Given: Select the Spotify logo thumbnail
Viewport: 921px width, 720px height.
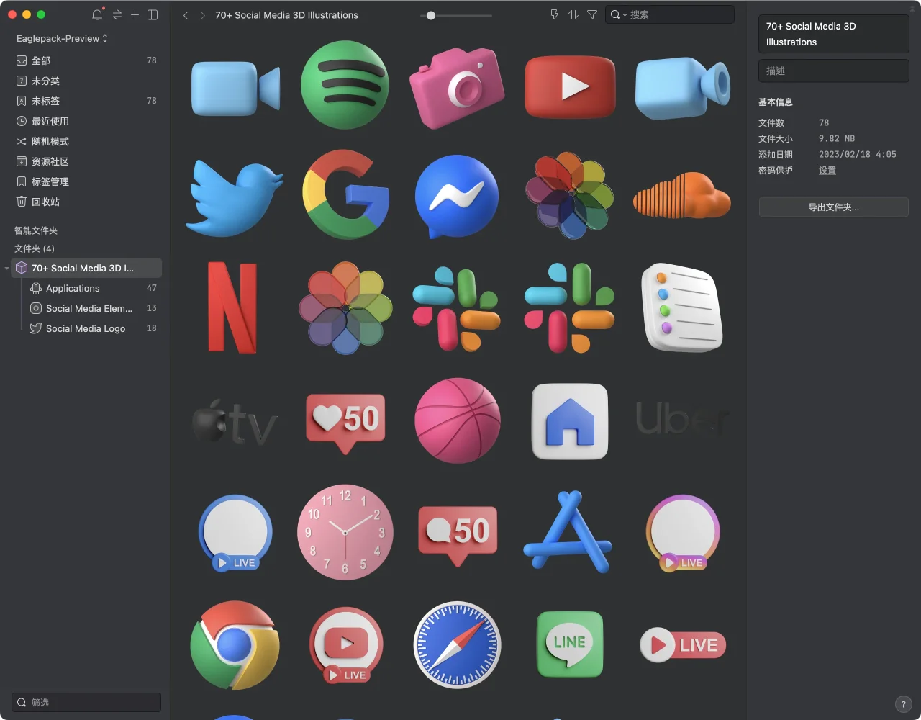Looking at the screenshot, I should (x=345, y=85).
